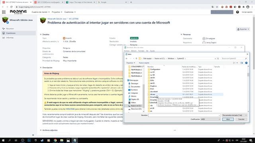
Task: Collapse the Archivos adjuntos section
Action: click(x=41, y=130)
